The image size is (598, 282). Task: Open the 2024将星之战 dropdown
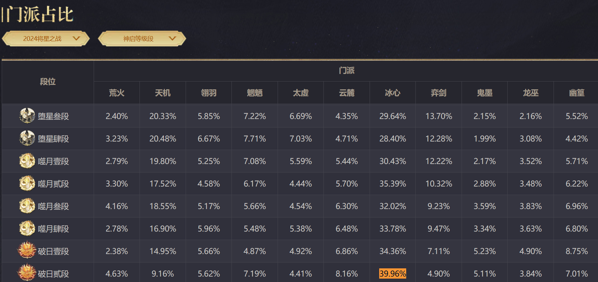(x=46, y=39)
